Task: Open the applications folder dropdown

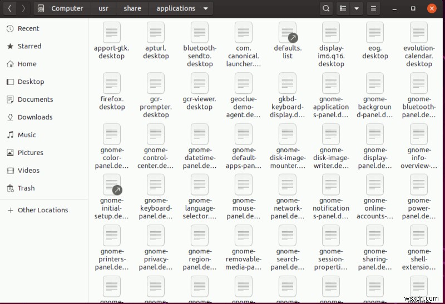Action: coord(206,8)
